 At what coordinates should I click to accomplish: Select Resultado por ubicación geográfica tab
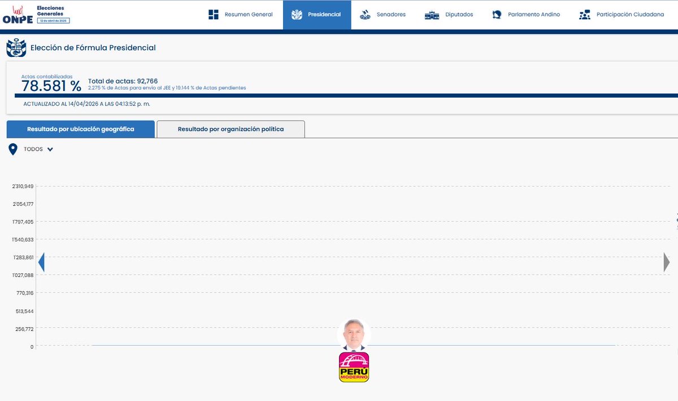pos(81,129)
